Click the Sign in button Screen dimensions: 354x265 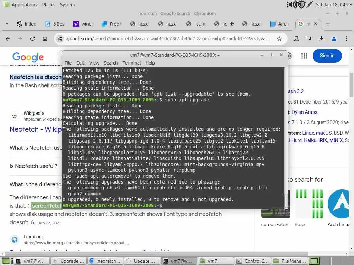click(x=327, y=56)
